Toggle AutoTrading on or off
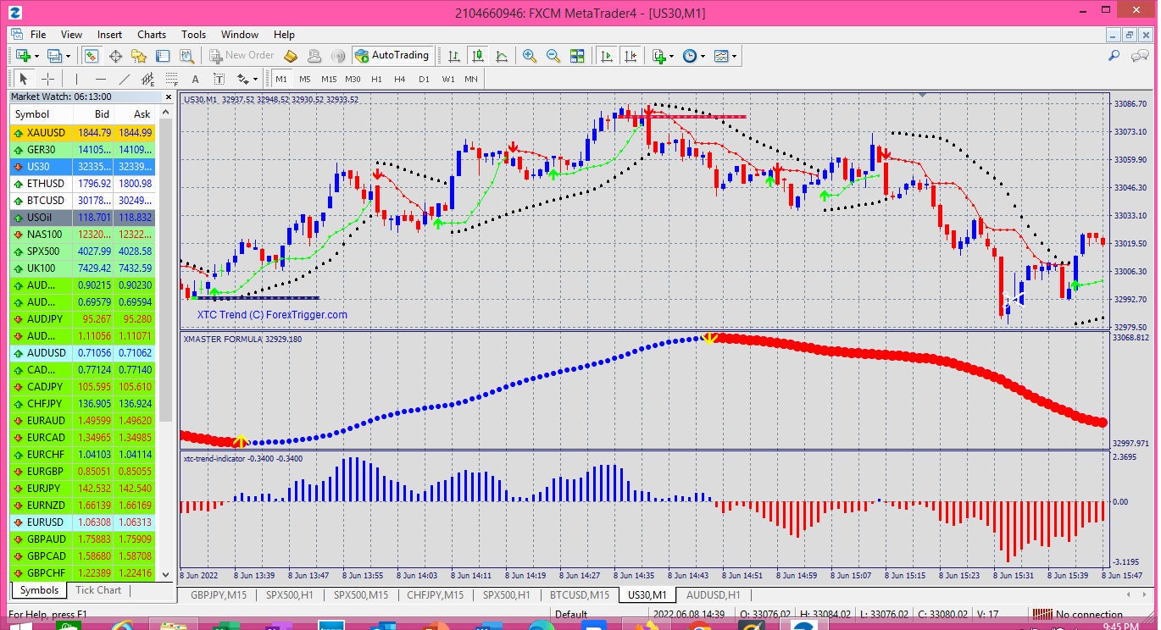Screen dimensions: 1161x630 [x=393, y=56]
